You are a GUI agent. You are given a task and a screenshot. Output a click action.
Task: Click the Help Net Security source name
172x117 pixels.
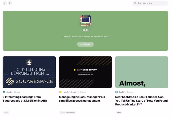pyautogui.click(x=70, y=92)
